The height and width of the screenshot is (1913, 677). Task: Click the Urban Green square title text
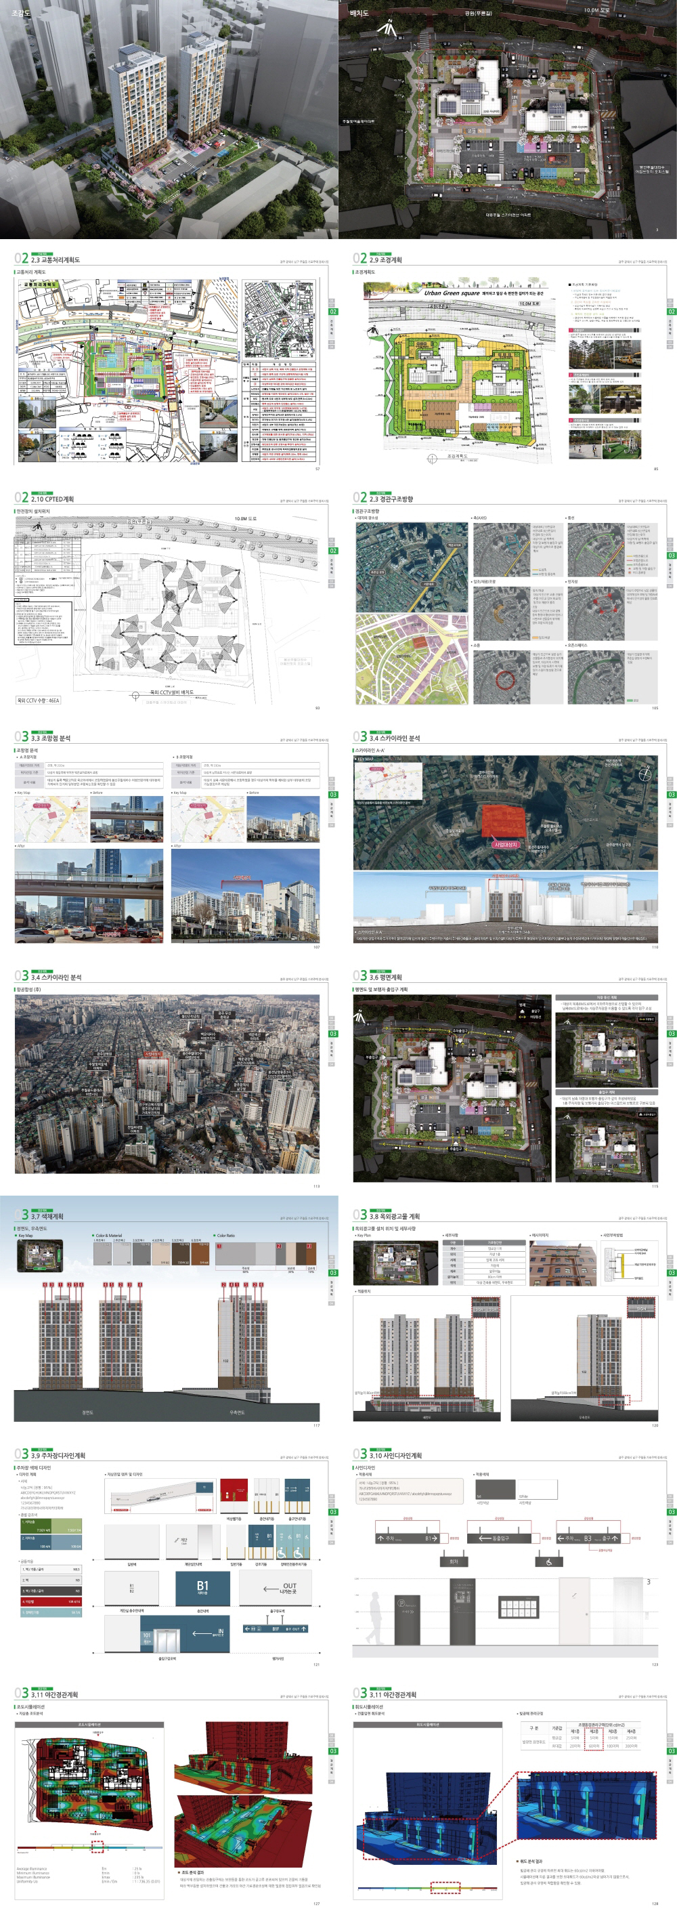(x=452, y=293)
